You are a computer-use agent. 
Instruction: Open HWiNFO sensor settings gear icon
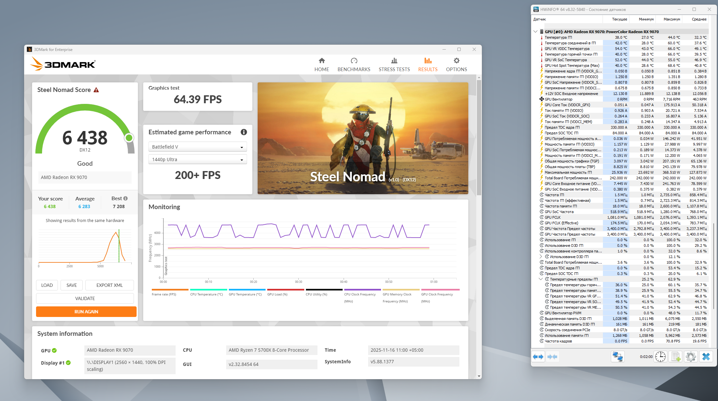[x=691, y=357]
